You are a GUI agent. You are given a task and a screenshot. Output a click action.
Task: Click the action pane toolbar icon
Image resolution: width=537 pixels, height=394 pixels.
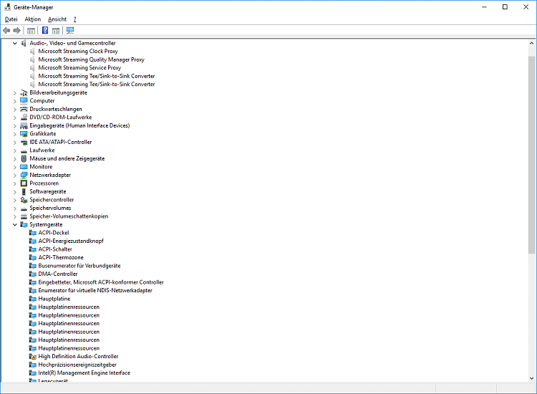coord(56,31)
